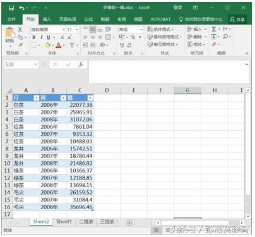Viewport: 255px width, 237px height.
Task: Click Delete cells button in Cells group
Action: click(194, 37)
